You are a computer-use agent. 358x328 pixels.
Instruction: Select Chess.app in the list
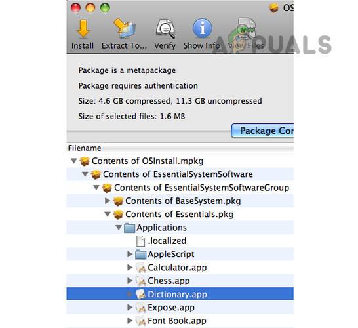[x=180, y=281]
